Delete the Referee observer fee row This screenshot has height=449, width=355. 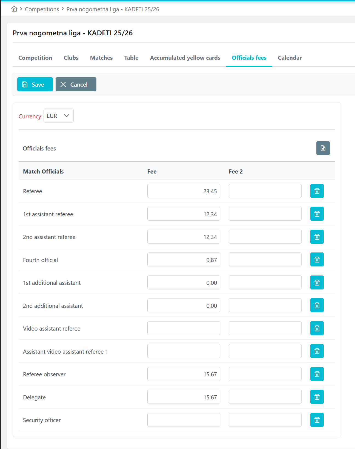(317, 374)
